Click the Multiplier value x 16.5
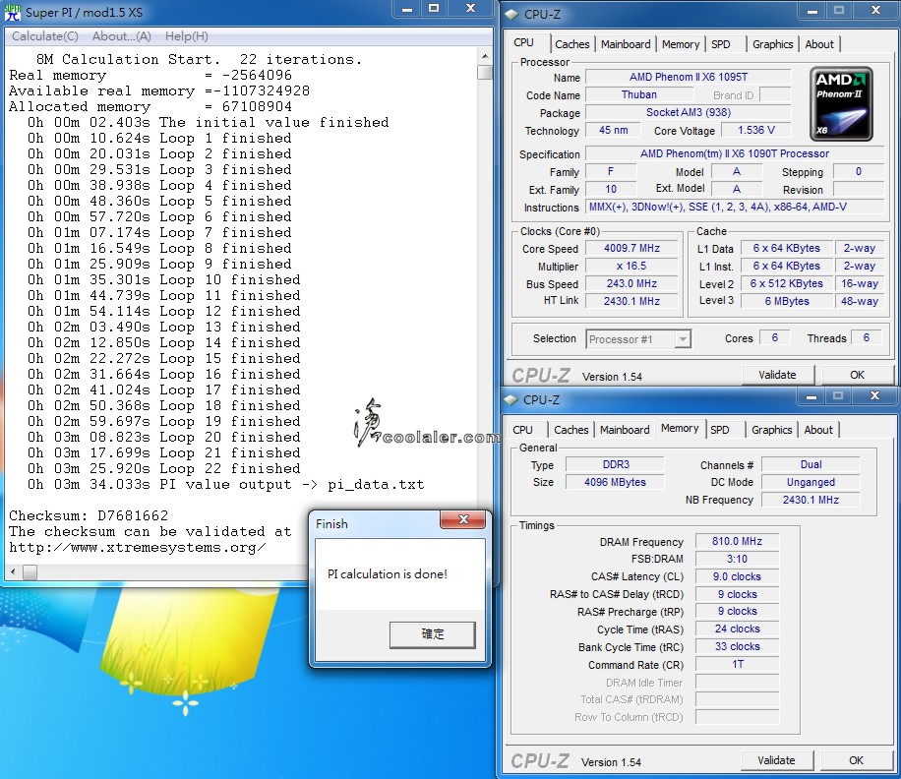901x779 pixels. pos(631,266)
